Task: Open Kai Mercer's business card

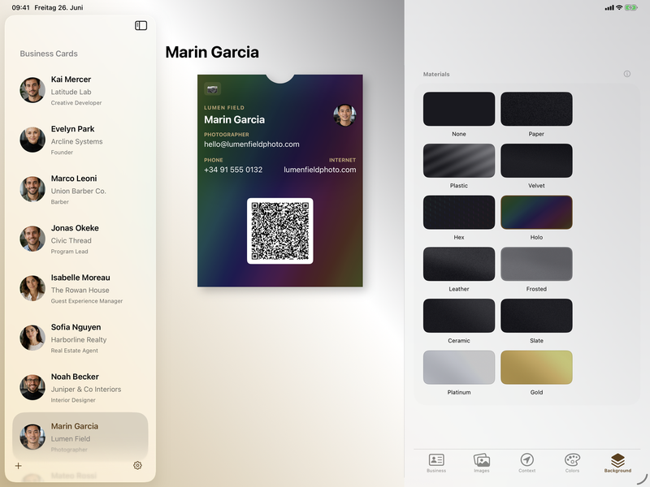Action: 80,90
